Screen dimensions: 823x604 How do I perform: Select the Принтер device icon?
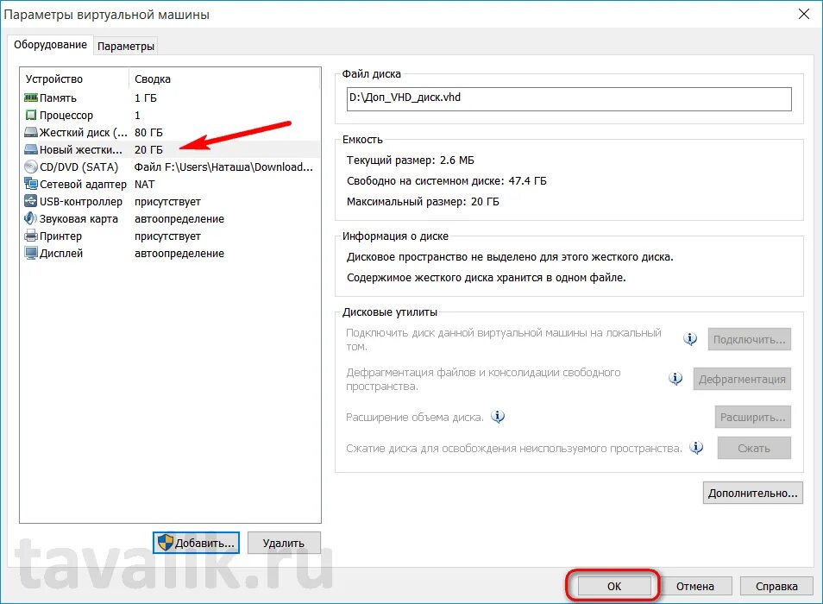[31, 236]
